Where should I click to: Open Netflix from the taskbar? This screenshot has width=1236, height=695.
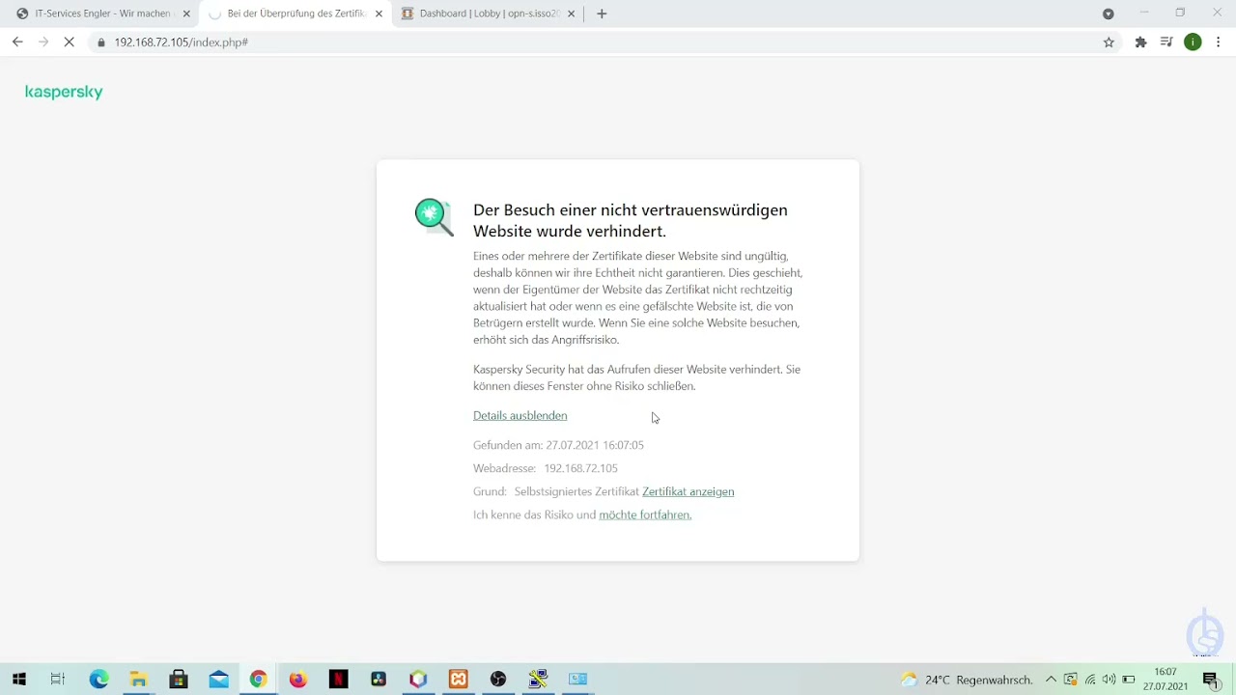(x=338, y=680)
